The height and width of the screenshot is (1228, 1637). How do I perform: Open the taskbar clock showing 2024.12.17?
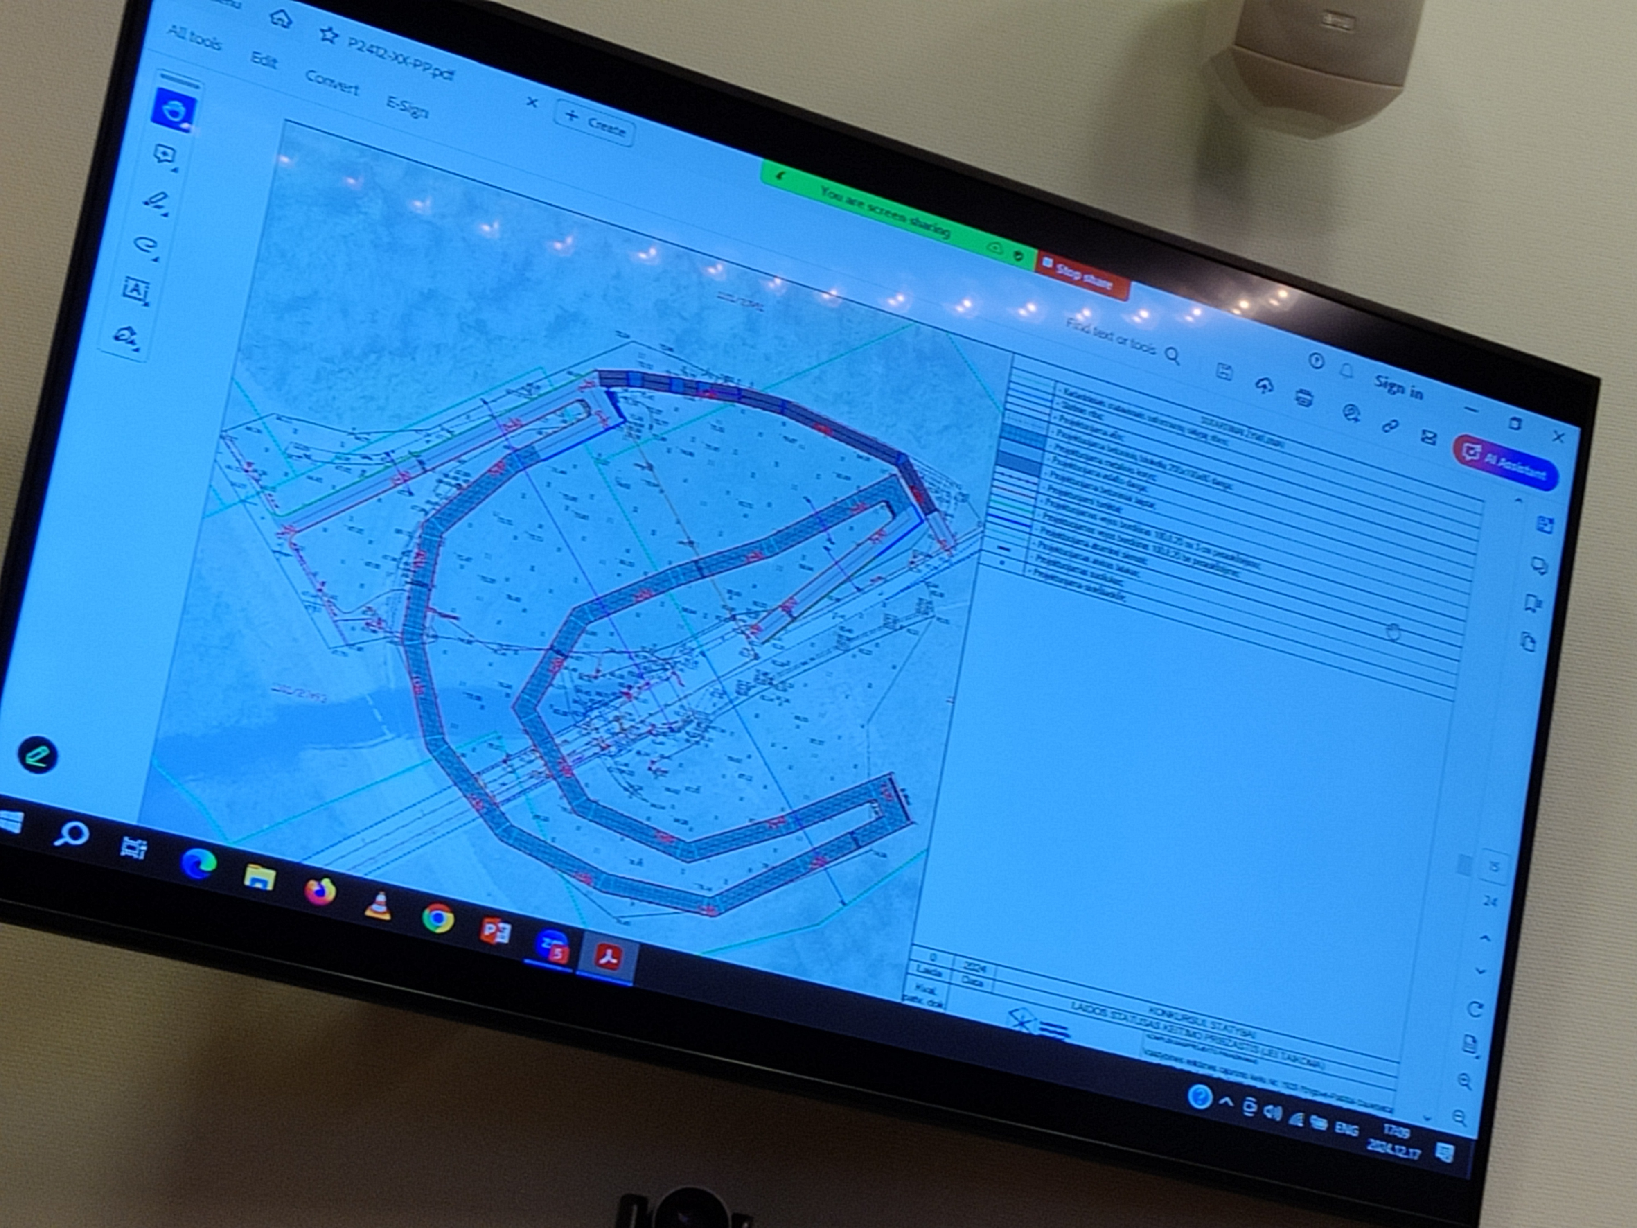click(x=1393, y=1141)
